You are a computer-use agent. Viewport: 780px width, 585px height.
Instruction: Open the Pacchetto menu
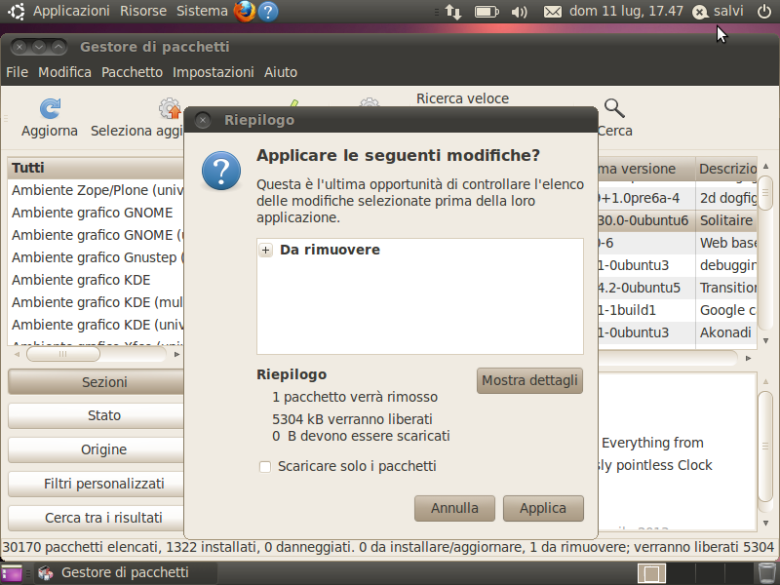[x=132, y=72]
